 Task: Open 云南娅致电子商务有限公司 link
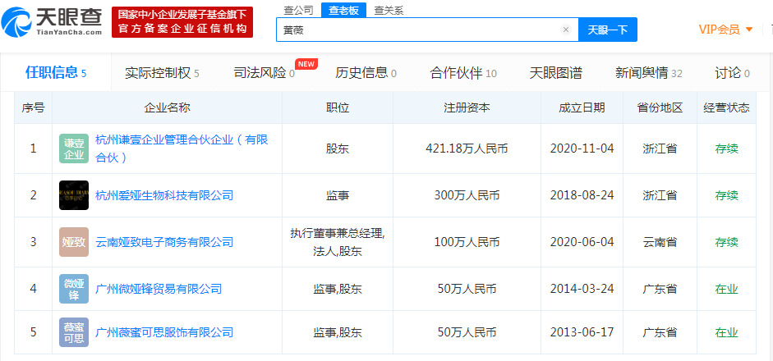pyautogui.click(x=164, y=242)
